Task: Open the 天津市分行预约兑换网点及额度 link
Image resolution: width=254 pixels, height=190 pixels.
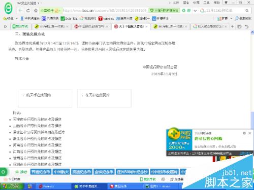Action: click(x=37, y=119)
